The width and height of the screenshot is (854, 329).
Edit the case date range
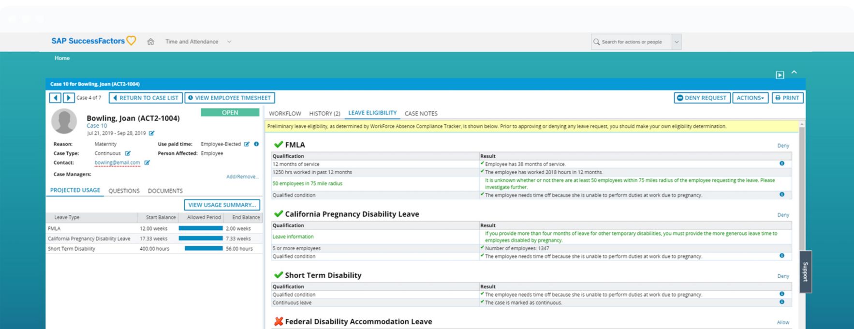(151, 133)
